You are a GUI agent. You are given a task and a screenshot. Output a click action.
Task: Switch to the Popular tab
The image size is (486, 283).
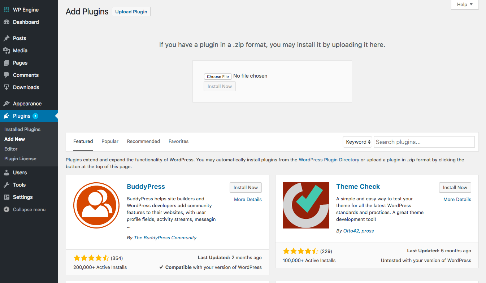[x=110, y=141]
